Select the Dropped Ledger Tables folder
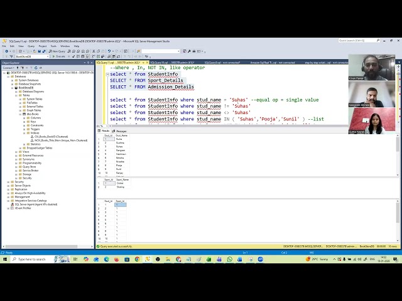 pyautogui.click(x=39, y=148)
